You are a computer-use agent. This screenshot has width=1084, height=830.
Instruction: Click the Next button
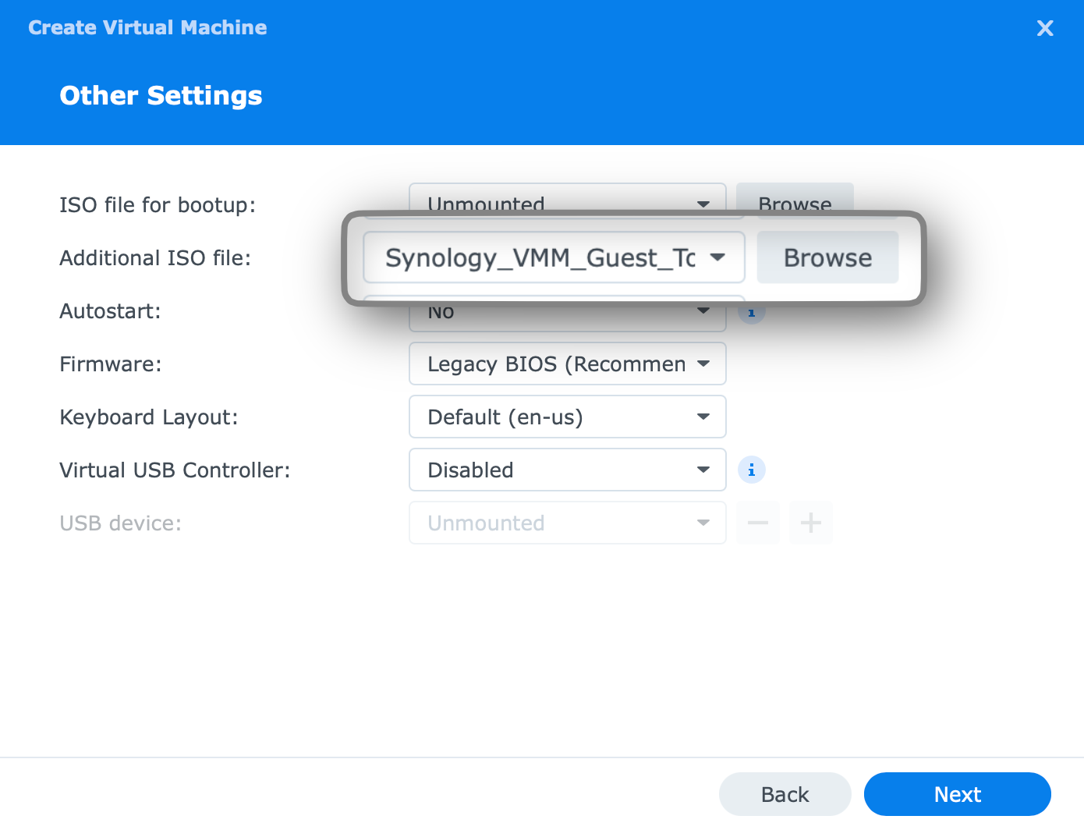point(957,794)
